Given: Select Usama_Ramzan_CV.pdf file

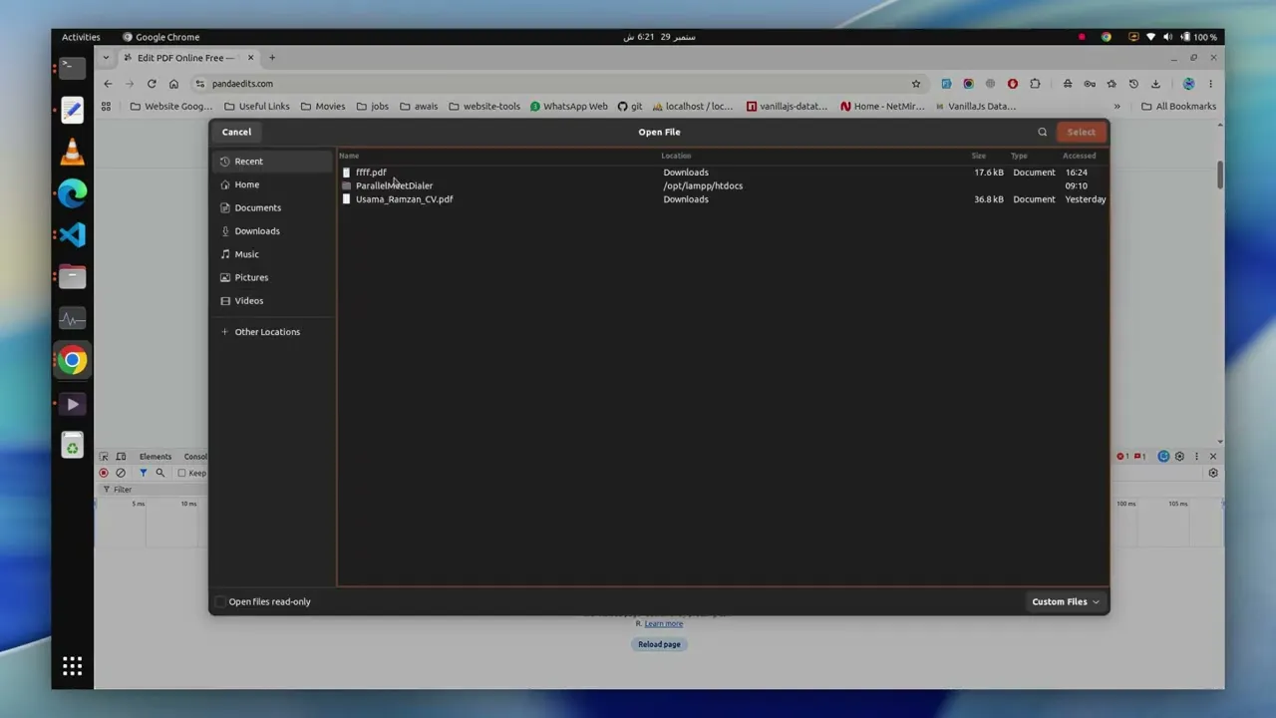Looking at the screenshot, I should click(723, 199).
